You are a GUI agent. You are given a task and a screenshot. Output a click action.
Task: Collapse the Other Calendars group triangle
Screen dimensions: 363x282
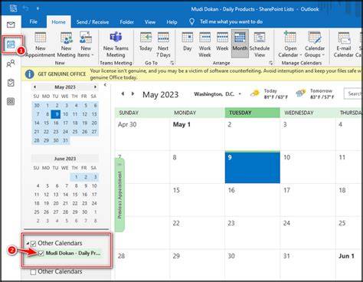pyautogui.click(x=28, y=244)
